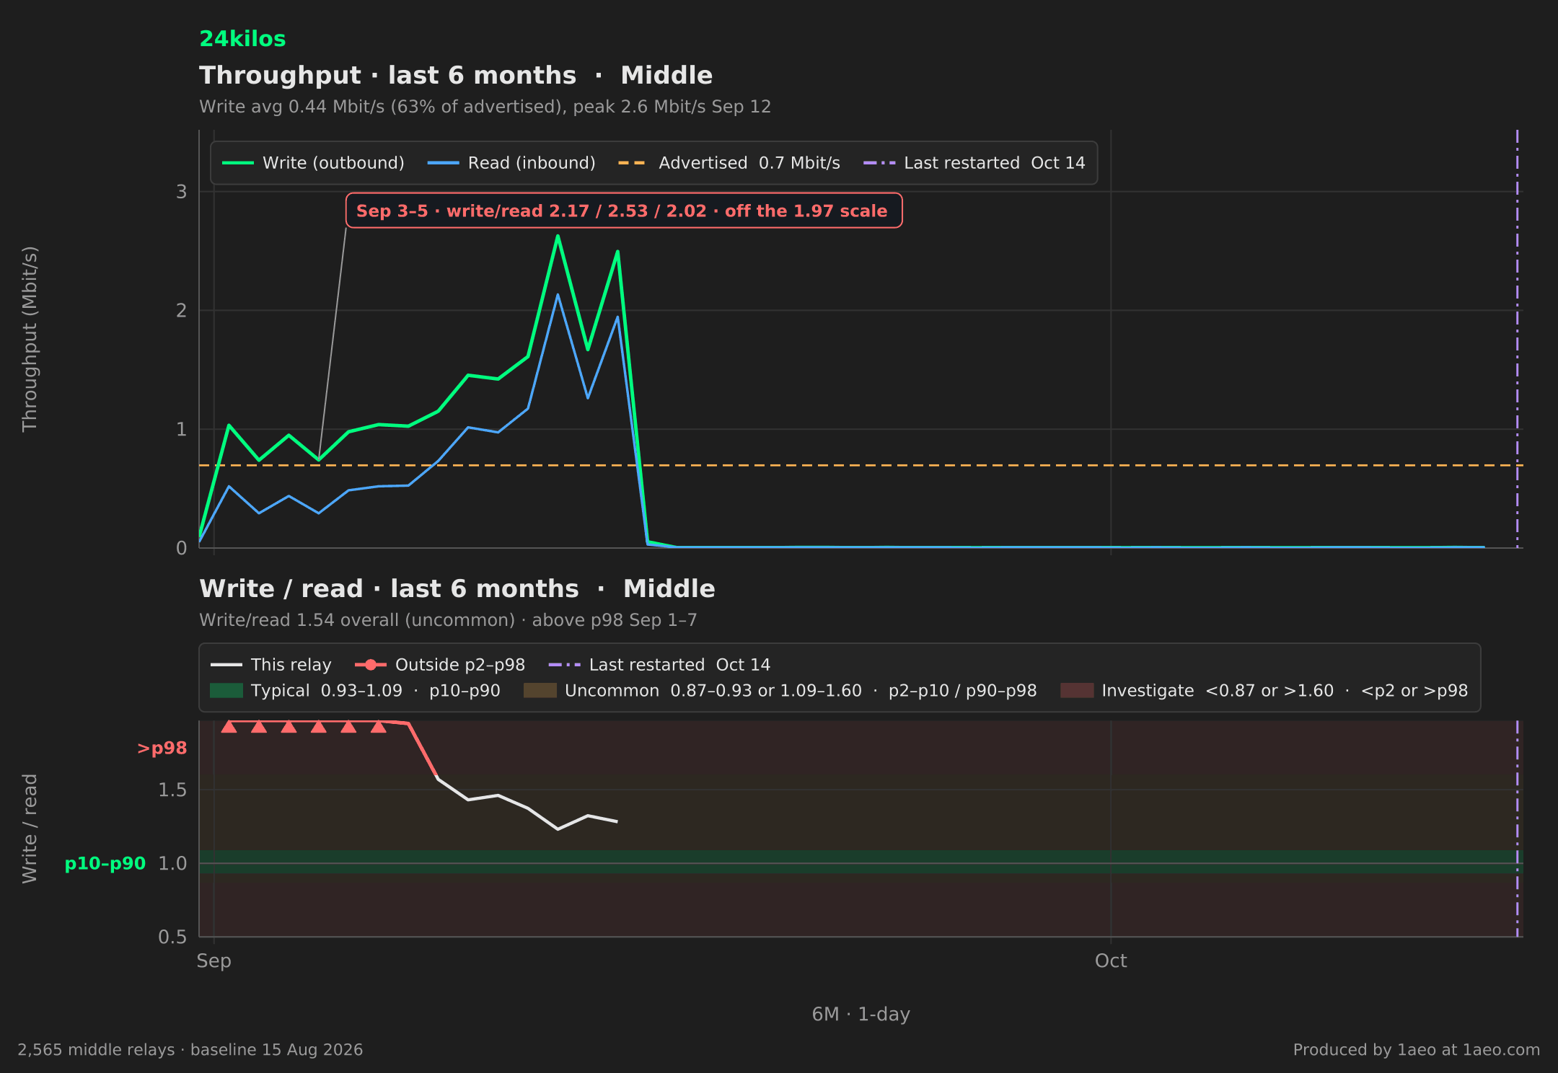The height and width of the screenshot is (1073, 1558).
Task: Click the Write / read · last 6 months heading
Action: coord(457,589)
